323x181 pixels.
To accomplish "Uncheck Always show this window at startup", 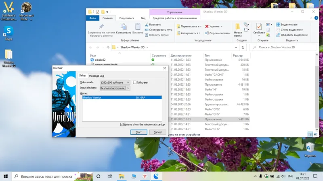I will (122, 124).
